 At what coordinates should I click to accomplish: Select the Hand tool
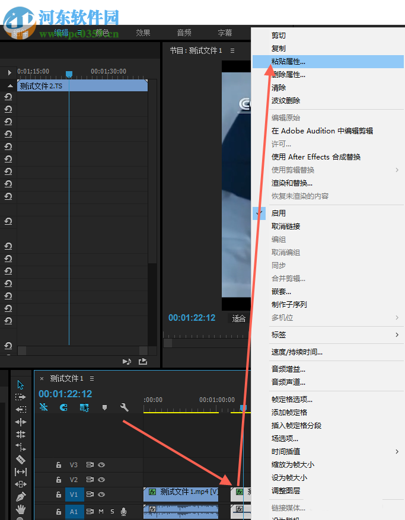point(21,509)
